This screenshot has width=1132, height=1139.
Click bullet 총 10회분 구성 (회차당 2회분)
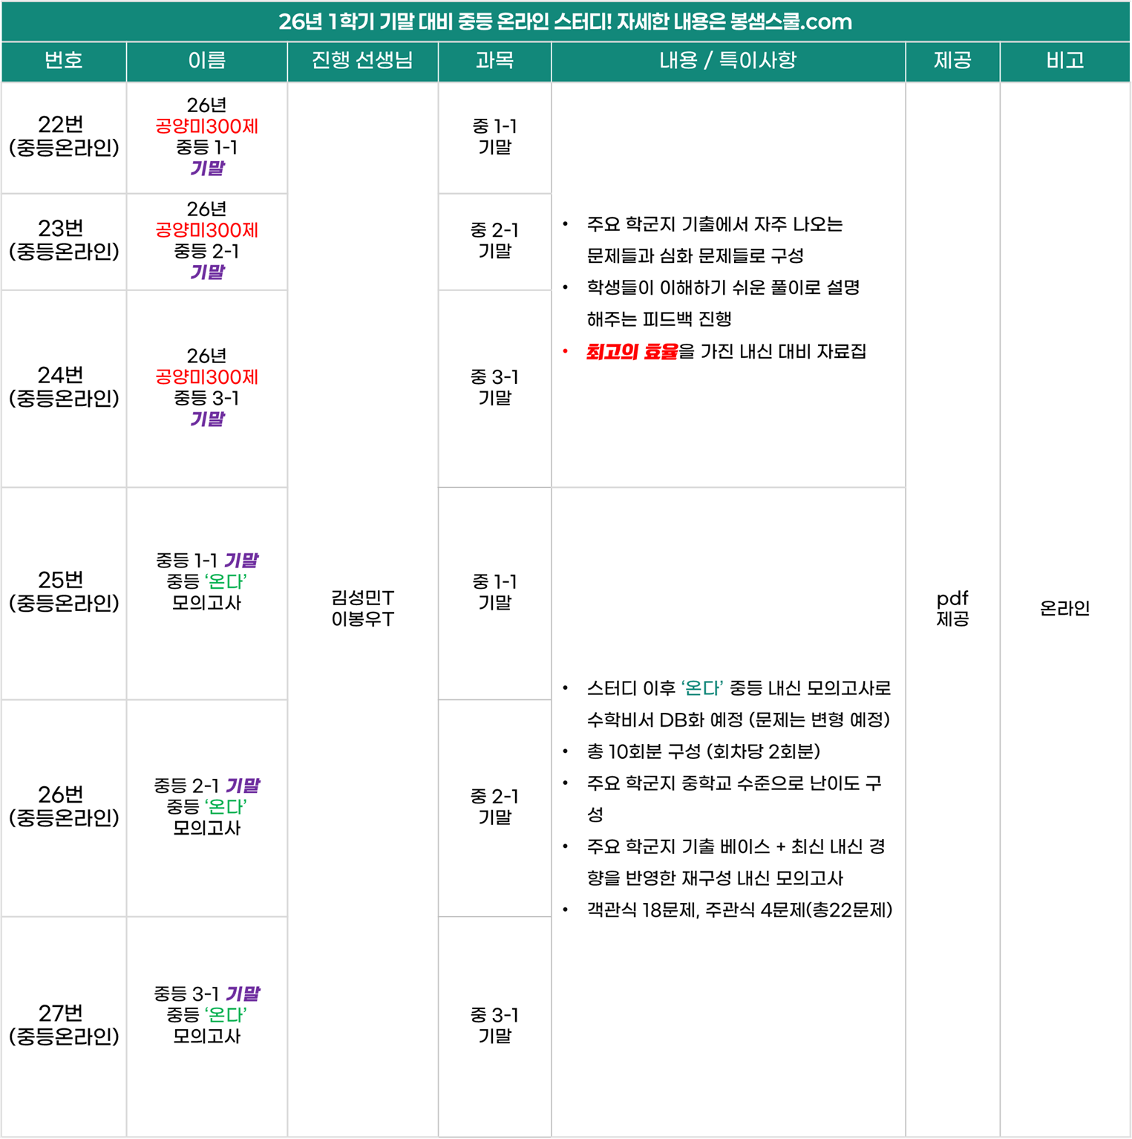tap(703, 752)
